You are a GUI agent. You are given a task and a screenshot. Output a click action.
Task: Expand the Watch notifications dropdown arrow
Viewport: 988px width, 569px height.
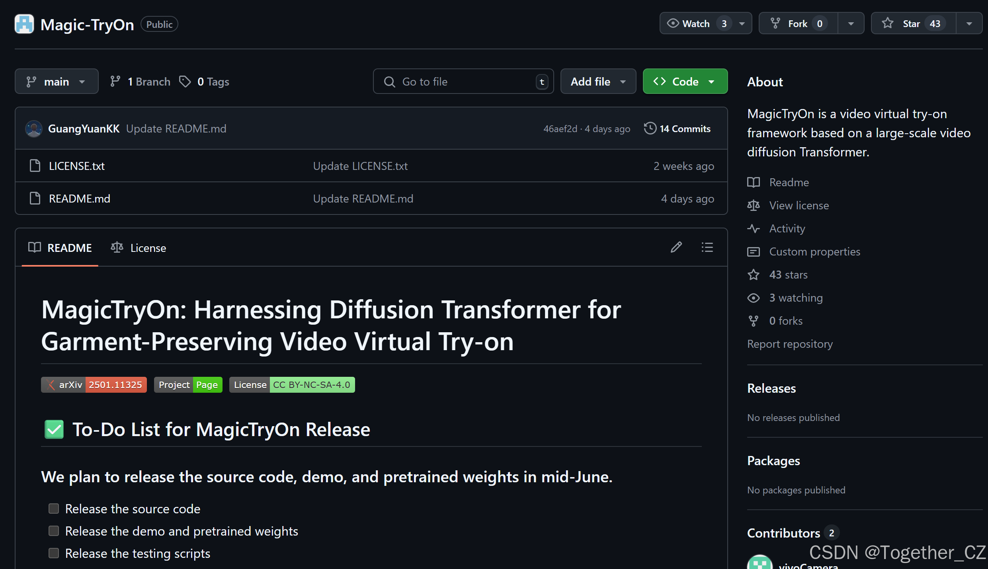[742, 24]
